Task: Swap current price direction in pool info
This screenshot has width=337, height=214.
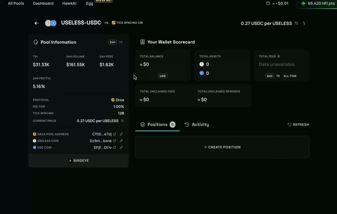Action: click(x=122, y=121)
